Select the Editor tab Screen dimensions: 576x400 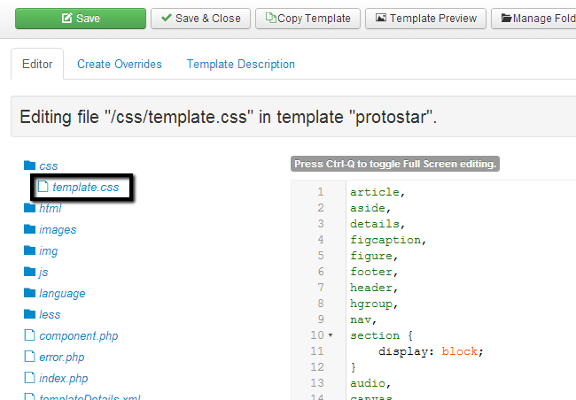(37, 65)
